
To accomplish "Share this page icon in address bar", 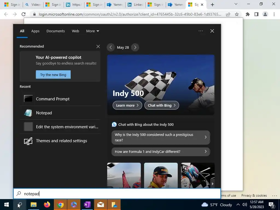I will [x=228, y=14].
